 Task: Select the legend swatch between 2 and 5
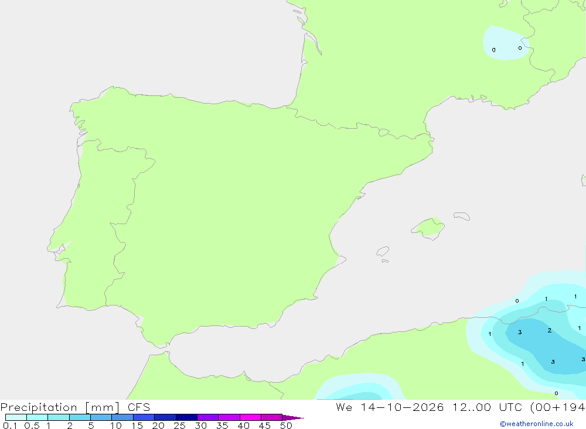(80, 417)
